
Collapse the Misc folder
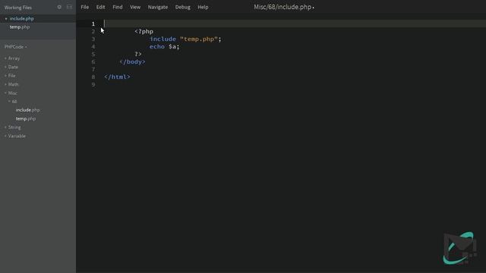coord(12,93)
